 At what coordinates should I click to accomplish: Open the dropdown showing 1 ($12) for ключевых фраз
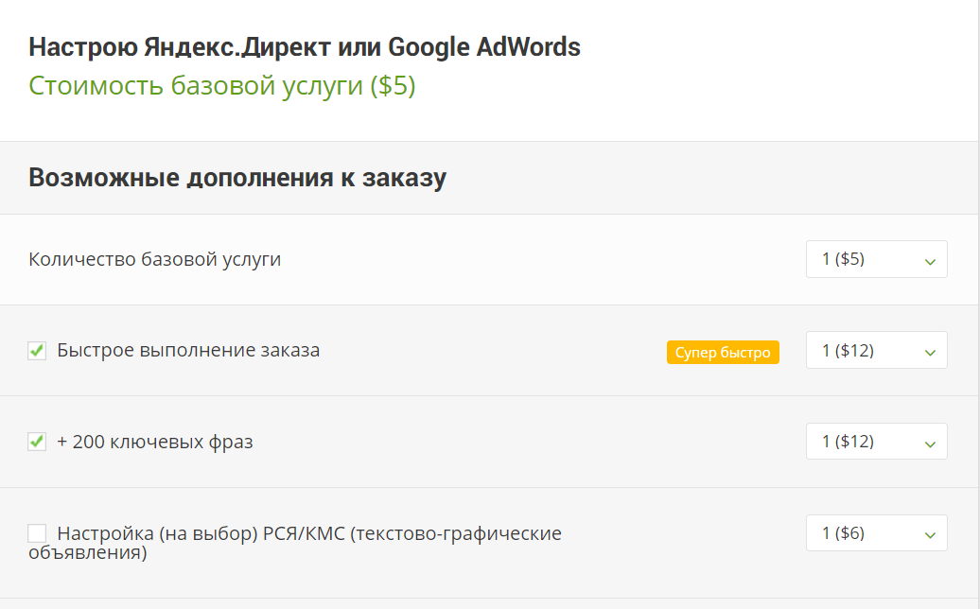click(x=875, y=441)
